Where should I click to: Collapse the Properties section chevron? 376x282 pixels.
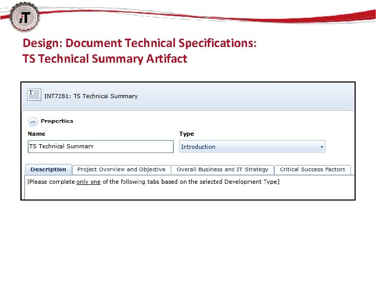click(x=33, y=122)
